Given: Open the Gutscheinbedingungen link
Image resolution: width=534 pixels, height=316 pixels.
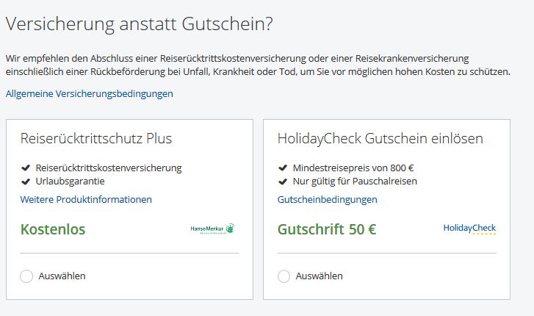Looking at the screenshot, I should point(328,199).
